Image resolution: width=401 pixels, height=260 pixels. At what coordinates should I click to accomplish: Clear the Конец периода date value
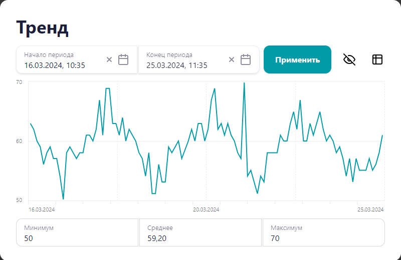click(232, 59)
